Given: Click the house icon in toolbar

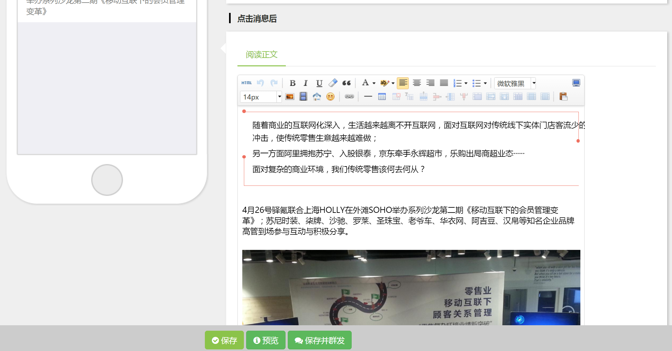Looking at the screenshot, I should 317,97.
